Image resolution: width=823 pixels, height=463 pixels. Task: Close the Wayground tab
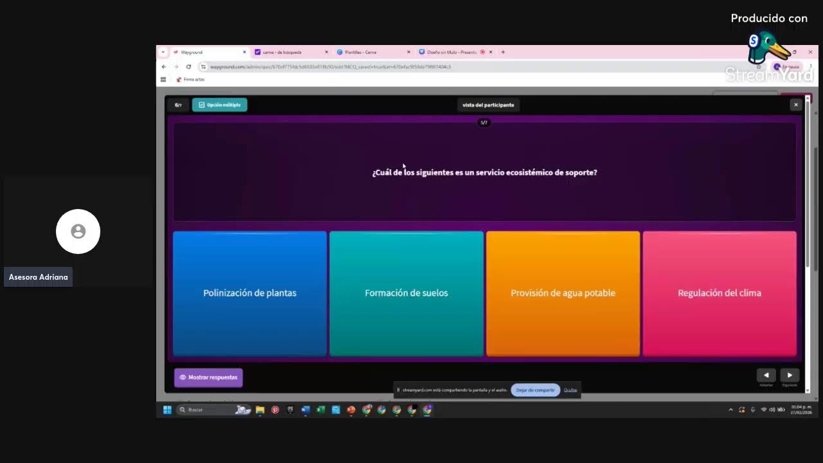tap(244, 52)
